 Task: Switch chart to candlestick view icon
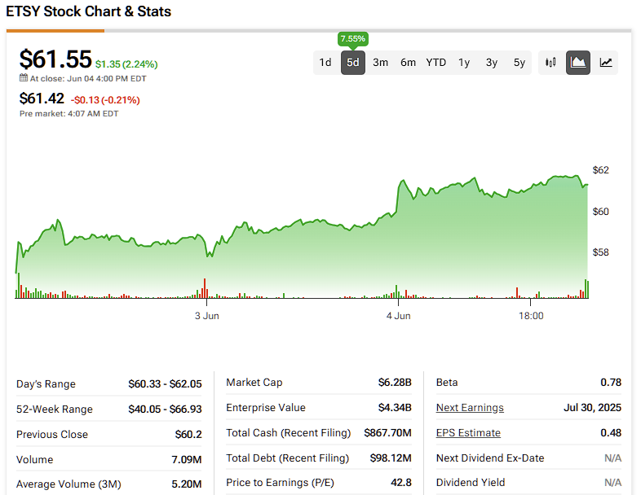pos(550,63)
